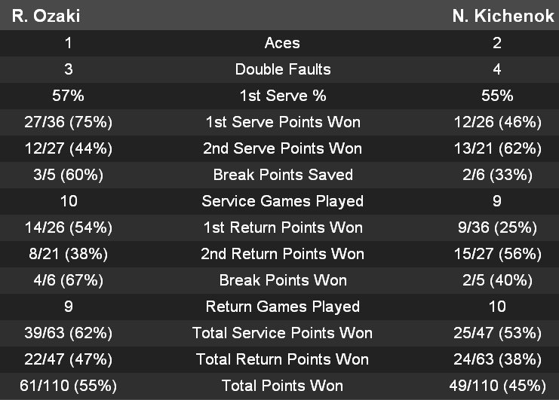Click the Break Points Saved label
This screenshot has width=559, height=400.
click(x=282, y=175)
